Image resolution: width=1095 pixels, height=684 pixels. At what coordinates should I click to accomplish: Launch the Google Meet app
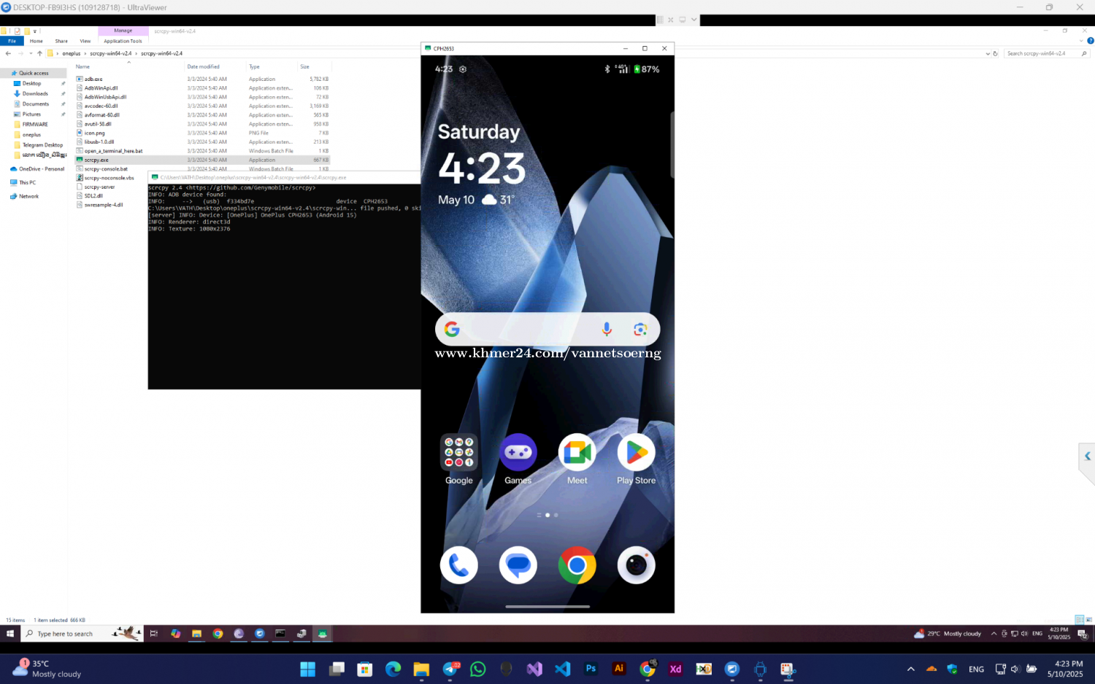pyautogui.click(x=577, y=453)
